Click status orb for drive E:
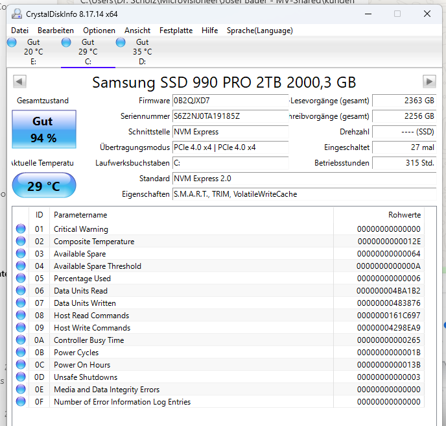The image size is (446, 426). click(x=12, y=42)
